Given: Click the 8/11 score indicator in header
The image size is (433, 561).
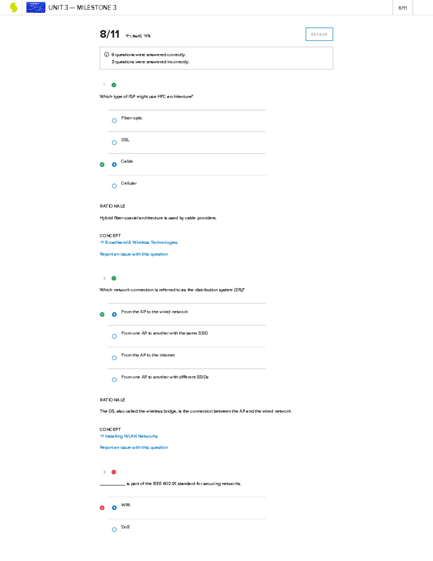Looking at the screenshot, I should pos(403,8).
